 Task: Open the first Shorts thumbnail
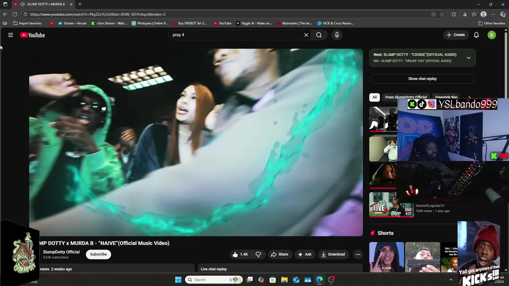pos(387,257)
